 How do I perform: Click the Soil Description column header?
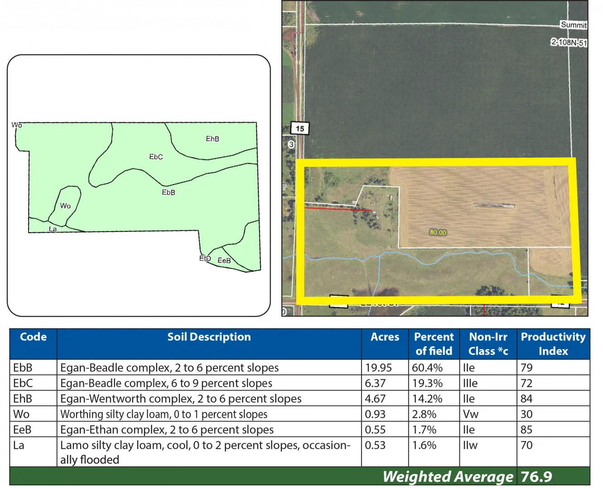click(209, 337)
